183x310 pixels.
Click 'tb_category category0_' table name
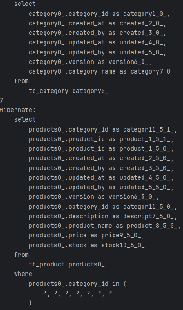pos(69,91)
